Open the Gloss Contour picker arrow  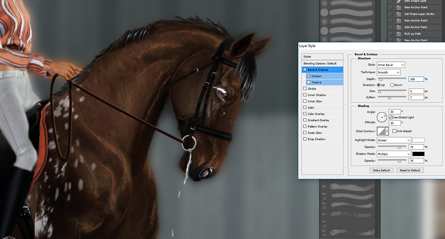[x=387, y=131]
